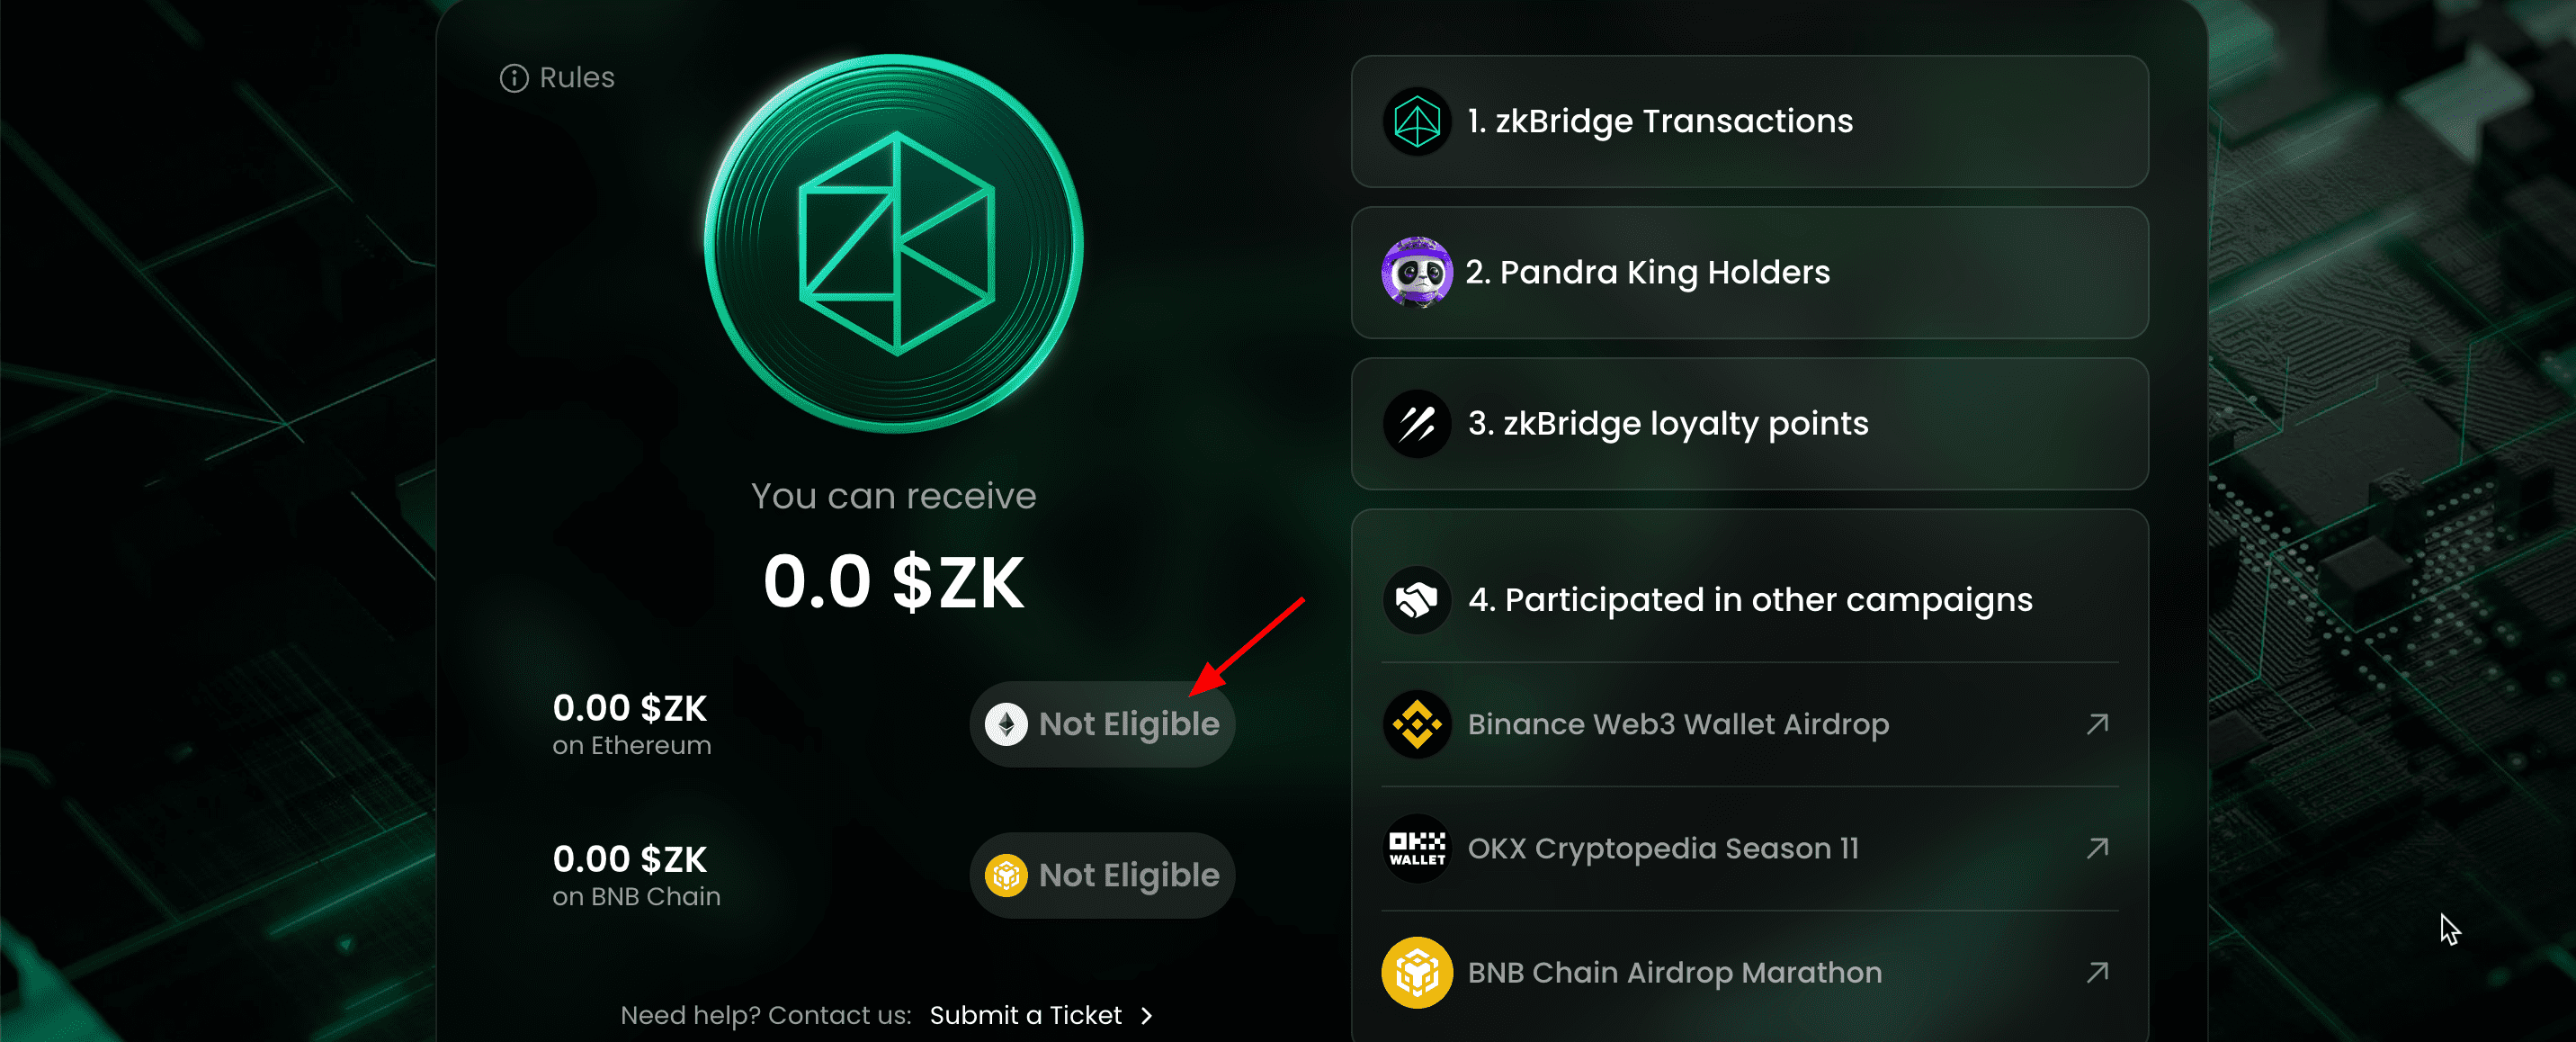Click the zkBridge Transactions triangle icon
The width and height of the screenshot is (2576, 1042).
(1417, 122)
